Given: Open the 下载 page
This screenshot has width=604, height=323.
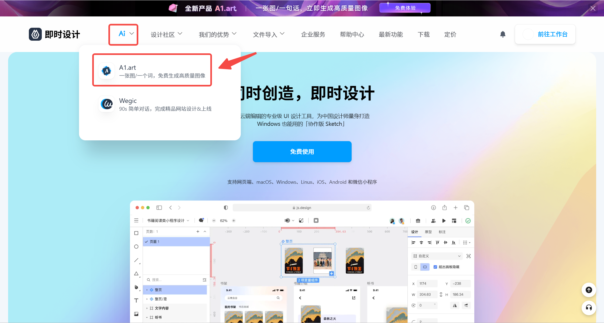Looking at the screenshot, I should click(424, 34).
